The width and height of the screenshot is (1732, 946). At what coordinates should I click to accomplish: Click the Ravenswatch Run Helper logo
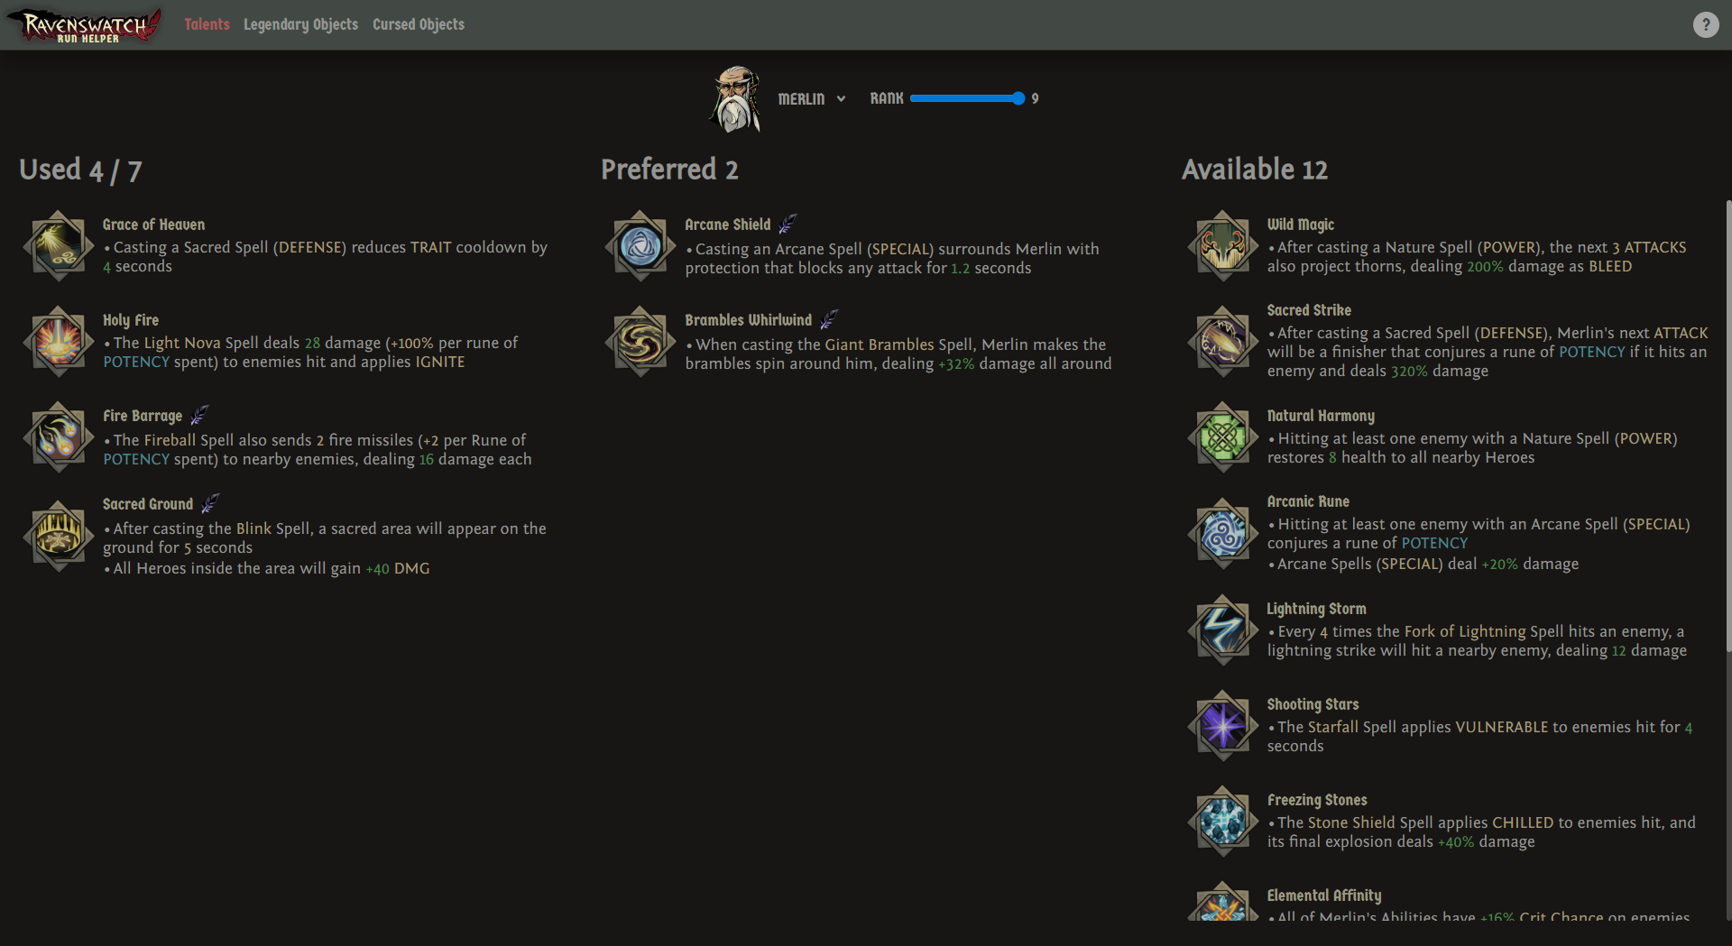point(86,25)
